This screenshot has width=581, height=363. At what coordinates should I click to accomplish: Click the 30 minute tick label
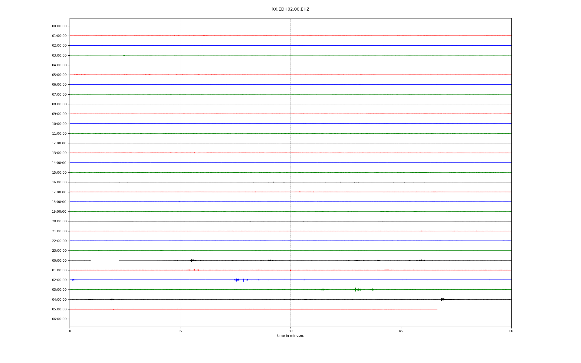(x=290, y=331)
